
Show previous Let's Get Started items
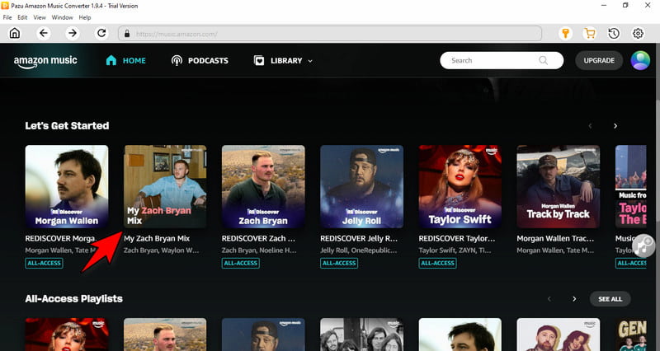(590, 126)
